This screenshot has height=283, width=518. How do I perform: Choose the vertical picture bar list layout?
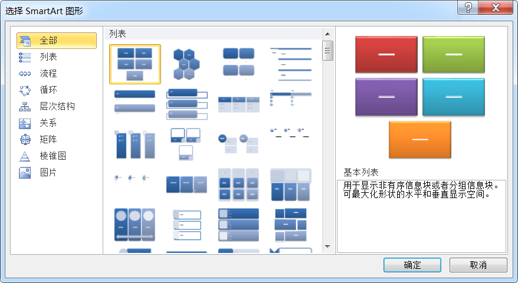[238, 225]
